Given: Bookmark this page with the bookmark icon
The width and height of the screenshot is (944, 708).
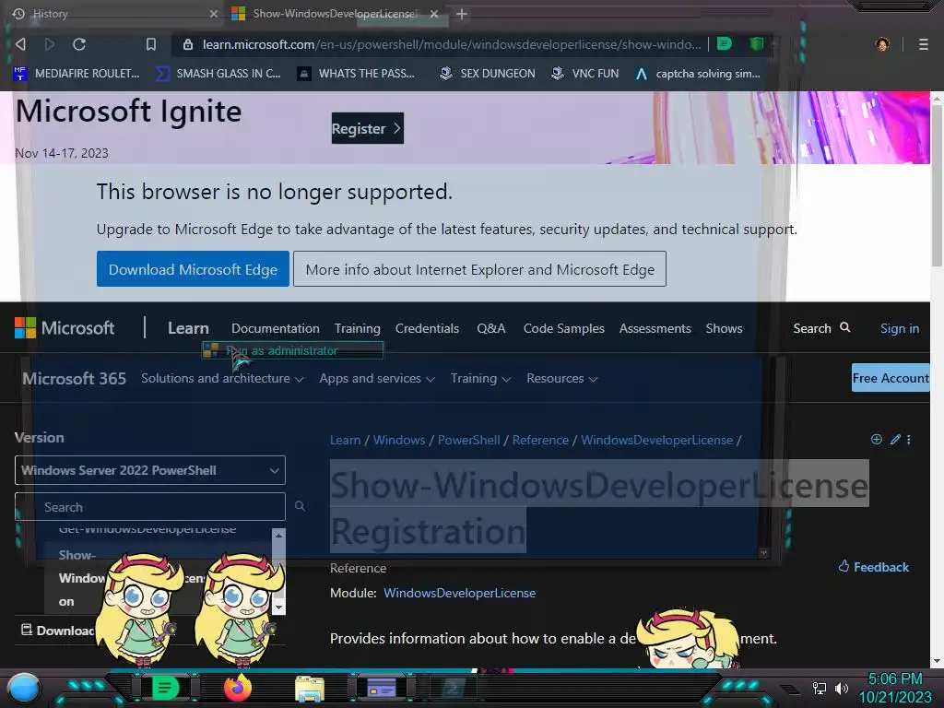Looking at the screenshot, I should [x=151, y=44].
